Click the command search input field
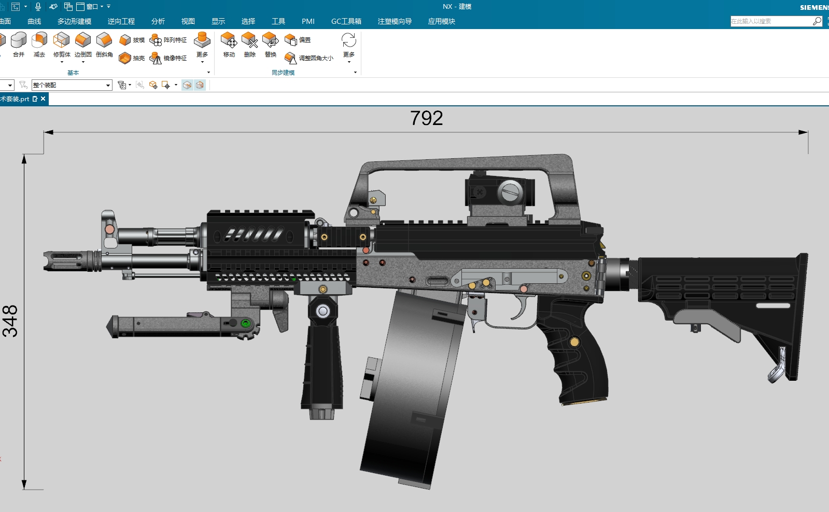 tap(771, 21)
